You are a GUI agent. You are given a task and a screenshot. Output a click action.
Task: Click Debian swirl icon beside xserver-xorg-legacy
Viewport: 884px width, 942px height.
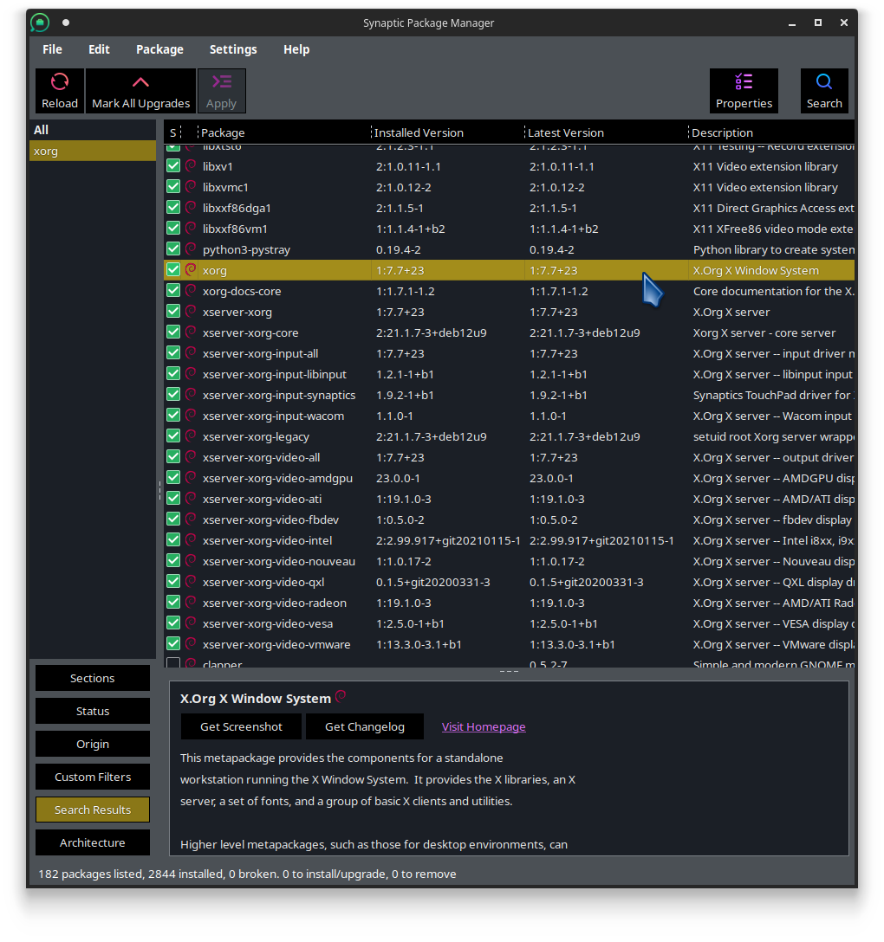[191, 436]
